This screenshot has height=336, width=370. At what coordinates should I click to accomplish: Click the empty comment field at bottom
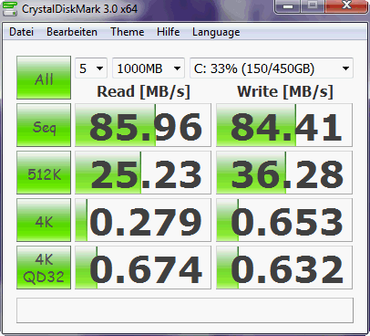185,310
